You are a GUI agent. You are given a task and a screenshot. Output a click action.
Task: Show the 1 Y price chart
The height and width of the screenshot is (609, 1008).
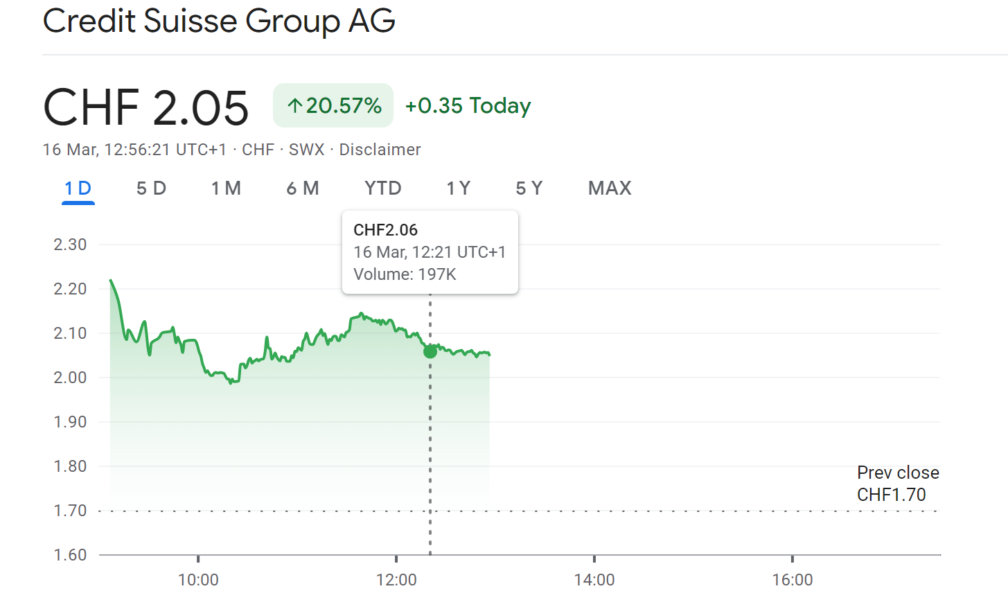(x=459, y=188)
